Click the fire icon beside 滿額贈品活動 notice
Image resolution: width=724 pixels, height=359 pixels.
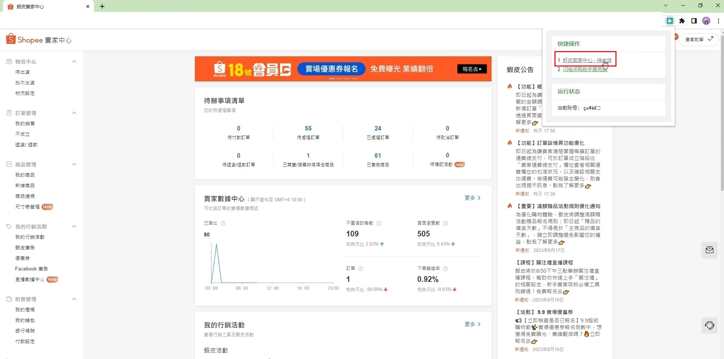tap(510, 206)
